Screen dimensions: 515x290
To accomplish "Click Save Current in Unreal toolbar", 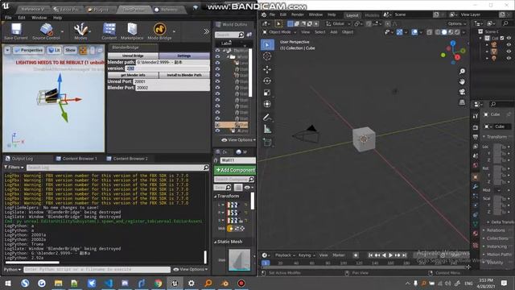I will (x=16, y=31).
